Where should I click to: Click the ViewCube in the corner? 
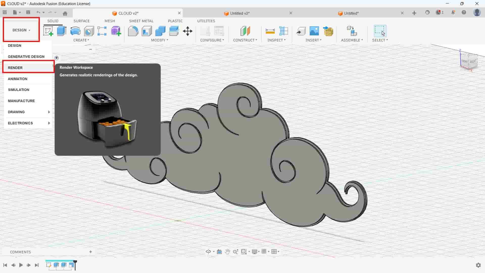469,61
